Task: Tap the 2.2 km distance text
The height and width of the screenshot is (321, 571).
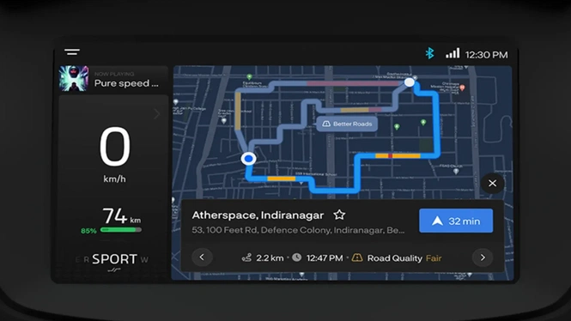Action: point(270,258)
